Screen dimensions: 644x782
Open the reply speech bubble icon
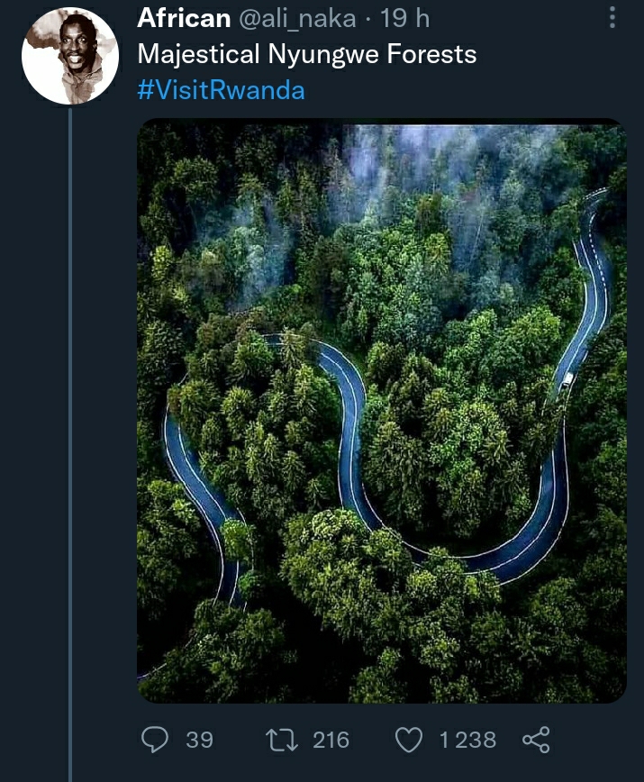(155, 739)
